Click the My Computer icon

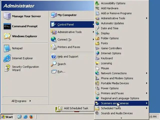click(x=54, y=15)
